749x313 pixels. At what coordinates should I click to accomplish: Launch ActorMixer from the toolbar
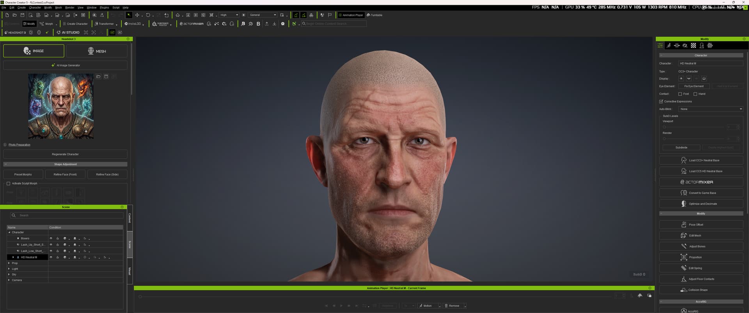192,24
